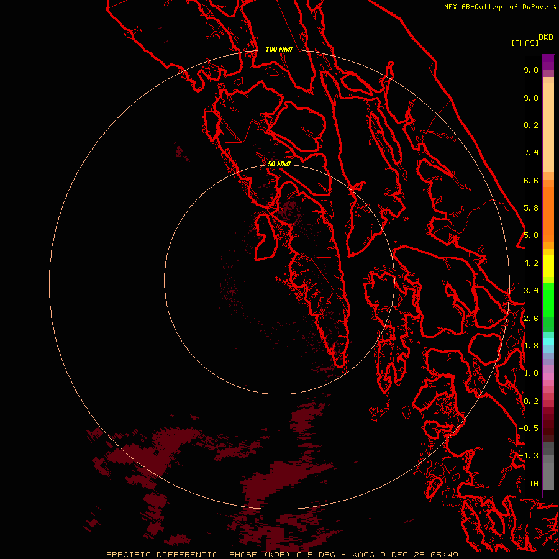Click the orange segment of the color bar
Image resolution: width=559 pixels, height=559 pixels.
click(548, 214)
